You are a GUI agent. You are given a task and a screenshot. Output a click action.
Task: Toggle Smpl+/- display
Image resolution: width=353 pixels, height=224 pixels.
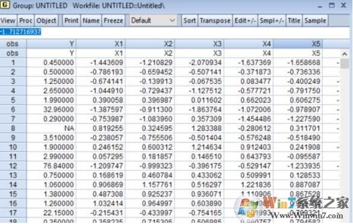272,21
